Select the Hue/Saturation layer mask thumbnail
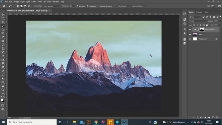Image resolution: width=222 pixels, height=125 pixels. point(202,30)
